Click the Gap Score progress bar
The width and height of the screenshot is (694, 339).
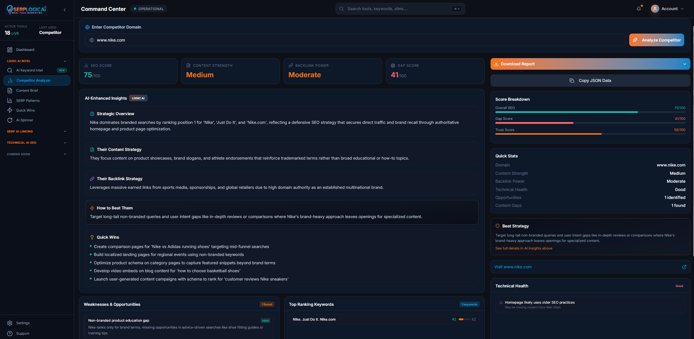[590, 123]
